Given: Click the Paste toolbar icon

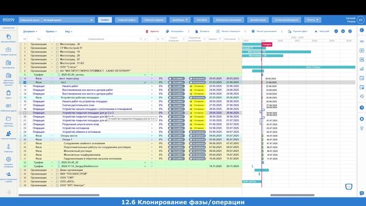Looking at the screenshot, I should 197,31.
